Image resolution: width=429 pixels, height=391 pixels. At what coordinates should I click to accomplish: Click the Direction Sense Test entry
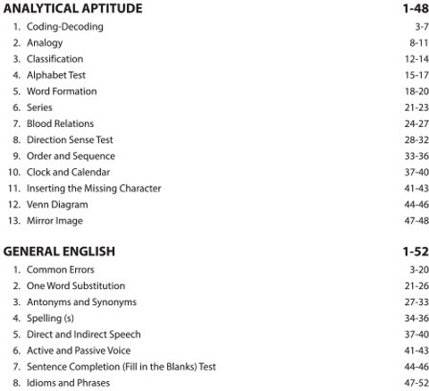[70, 140]
